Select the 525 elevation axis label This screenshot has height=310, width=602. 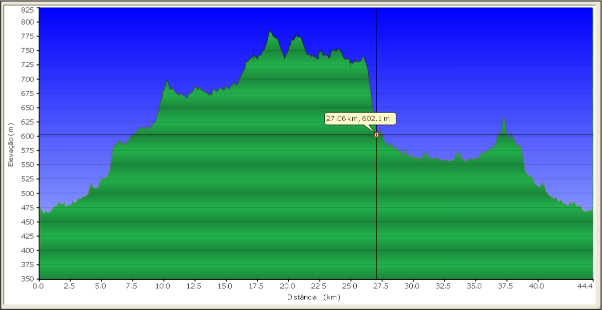28,179
